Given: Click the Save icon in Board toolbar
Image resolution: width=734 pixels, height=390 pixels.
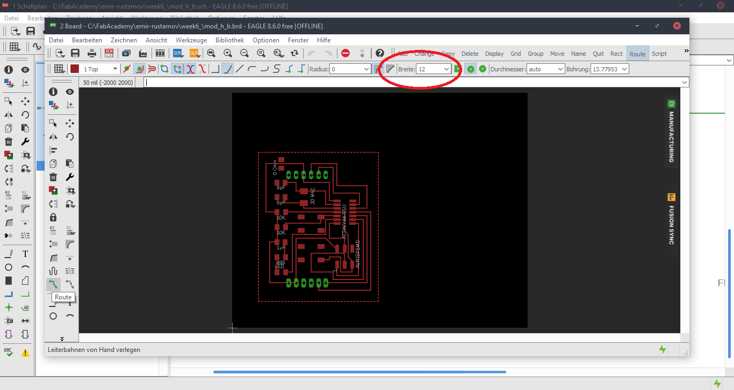Looking at the screenshot, I should click(75, 53).
